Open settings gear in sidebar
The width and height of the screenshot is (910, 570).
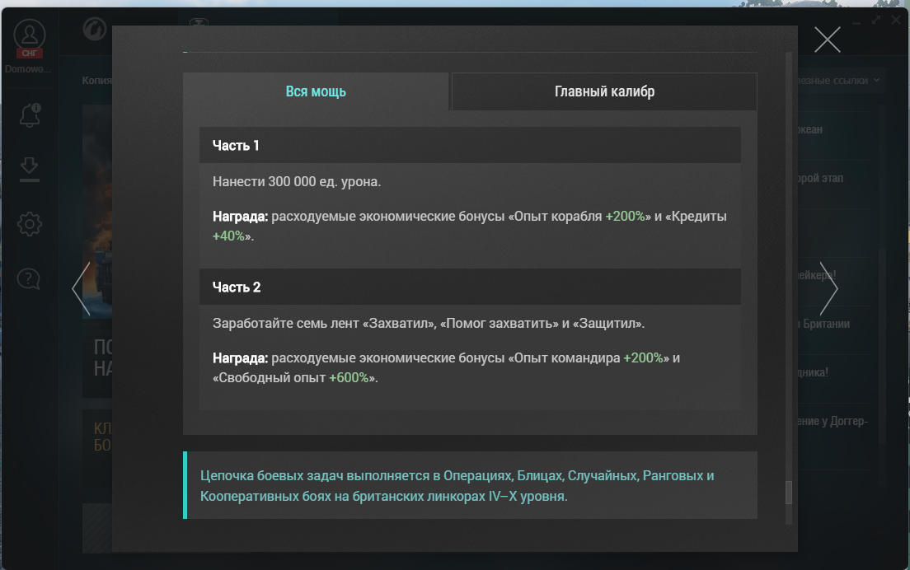30,224
